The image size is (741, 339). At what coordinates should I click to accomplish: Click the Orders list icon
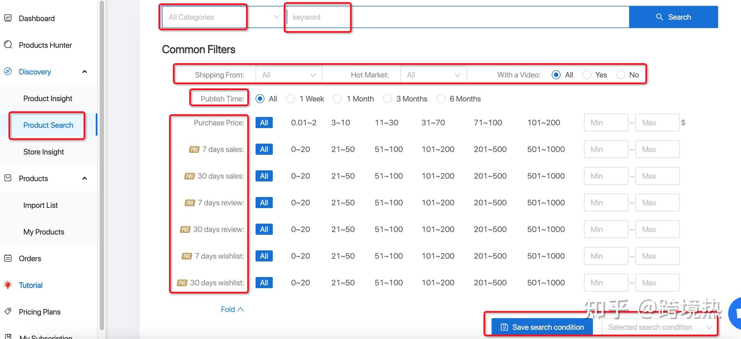[8, 258]
